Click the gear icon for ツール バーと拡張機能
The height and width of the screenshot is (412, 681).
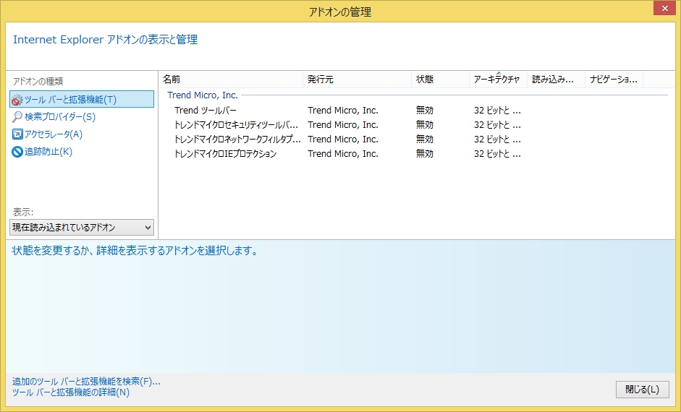coord(17,100)
